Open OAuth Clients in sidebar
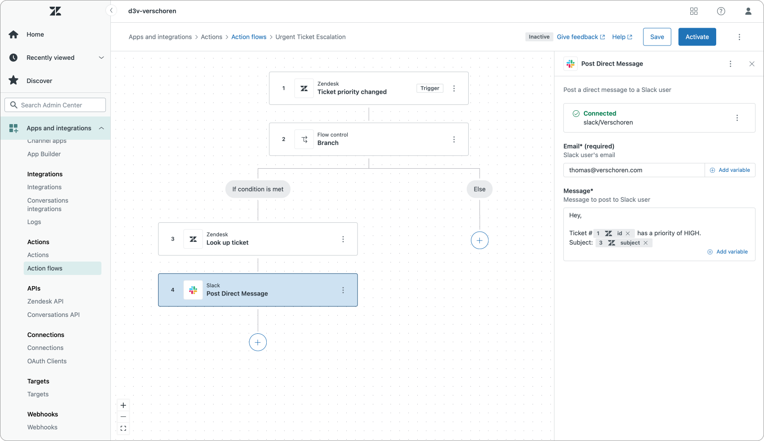The width and height of the screenshot is (764, 441). (47, 361)
